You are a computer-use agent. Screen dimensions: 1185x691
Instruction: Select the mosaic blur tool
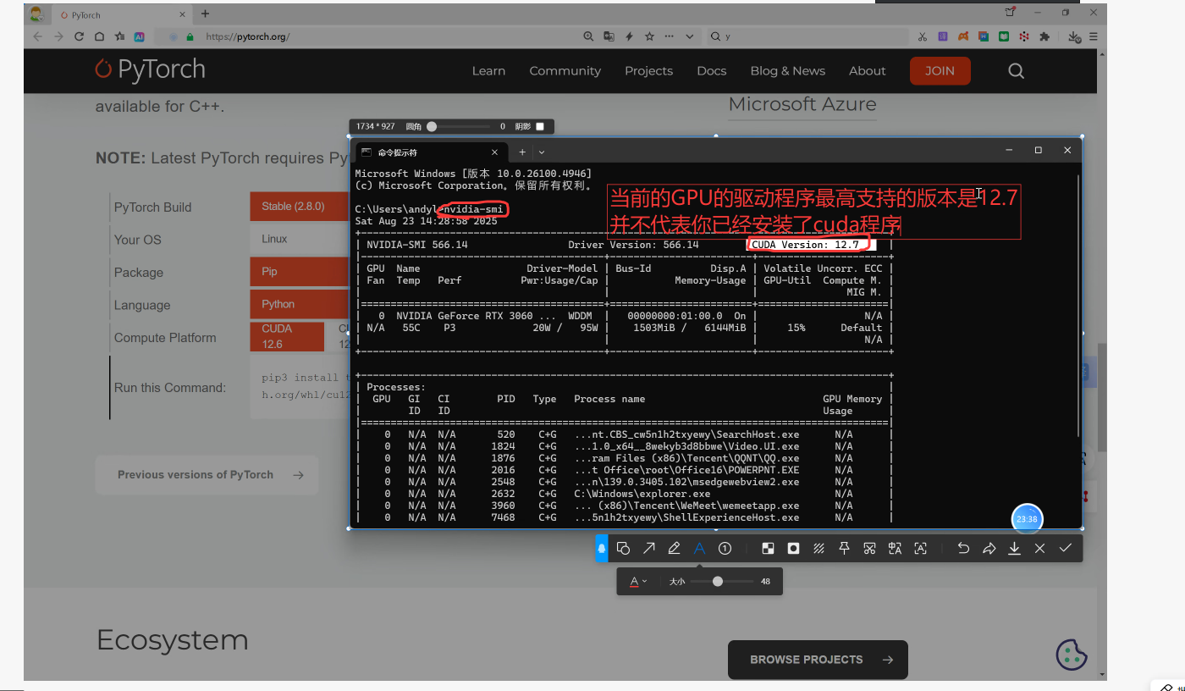pyautogui.click(x=768, y=548)
